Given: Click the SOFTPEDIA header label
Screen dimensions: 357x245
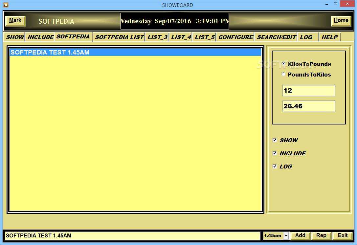Looking at the screenshot, I should click(x=56, y=21).
